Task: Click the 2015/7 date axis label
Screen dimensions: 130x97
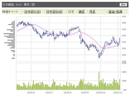Action: click(49, 92)
